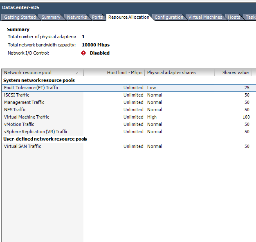
Task: Click shares value 50 in NFS Traffic row
Action: point(247,110)
